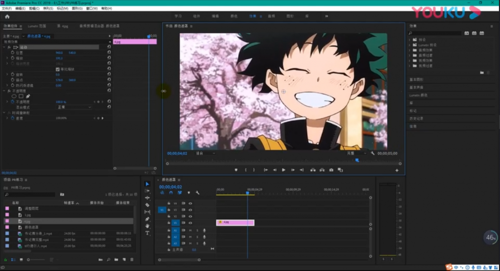Select the free draw bezier mask pen
This screenshot has width=500, height=271.
click(x=28, y=96)
